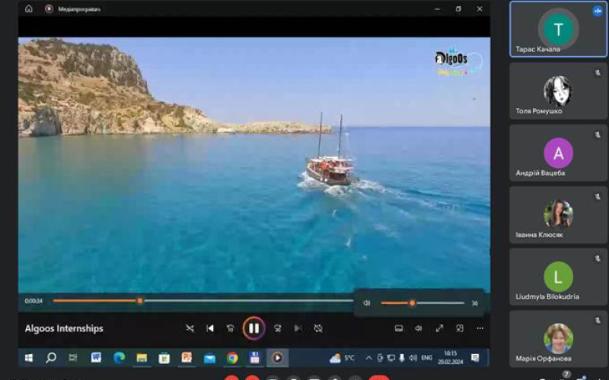Go to the previous track
Image resolution: width=609 pixels, height=380 pixels.
click(x=210, y=328)
